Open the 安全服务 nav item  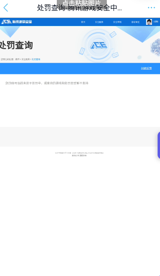click(x=99, y=22)
